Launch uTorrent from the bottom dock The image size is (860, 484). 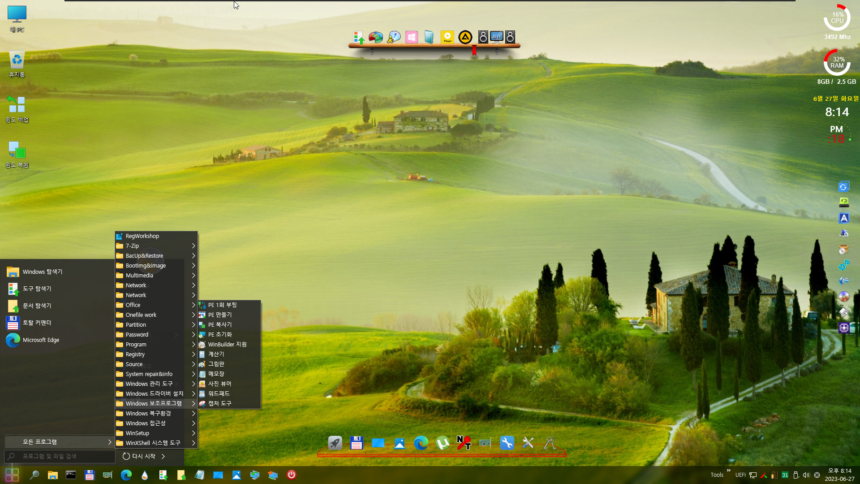coord(443,443)
